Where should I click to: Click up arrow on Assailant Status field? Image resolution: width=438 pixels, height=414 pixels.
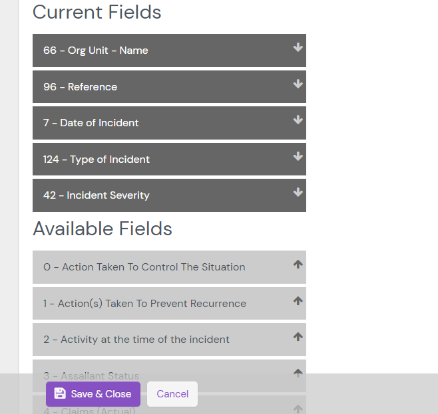coord(298,372)
